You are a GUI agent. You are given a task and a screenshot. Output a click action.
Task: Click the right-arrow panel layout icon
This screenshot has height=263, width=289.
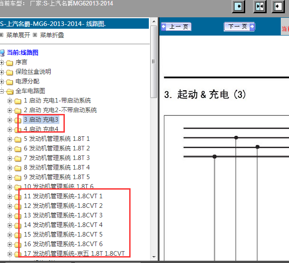(238, 6)
